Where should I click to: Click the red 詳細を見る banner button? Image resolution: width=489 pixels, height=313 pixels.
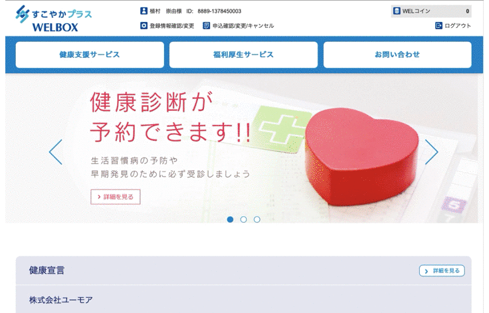click(116, 197)
